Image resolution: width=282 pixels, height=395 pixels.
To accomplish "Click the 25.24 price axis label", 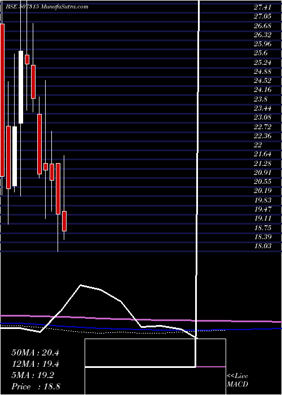I will coord(263,63).
